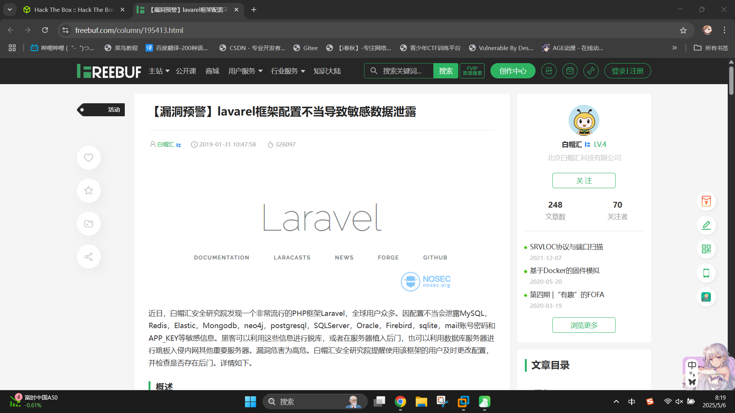Open a new browser tab
735x413 pixels.
[x=253, y=10]
